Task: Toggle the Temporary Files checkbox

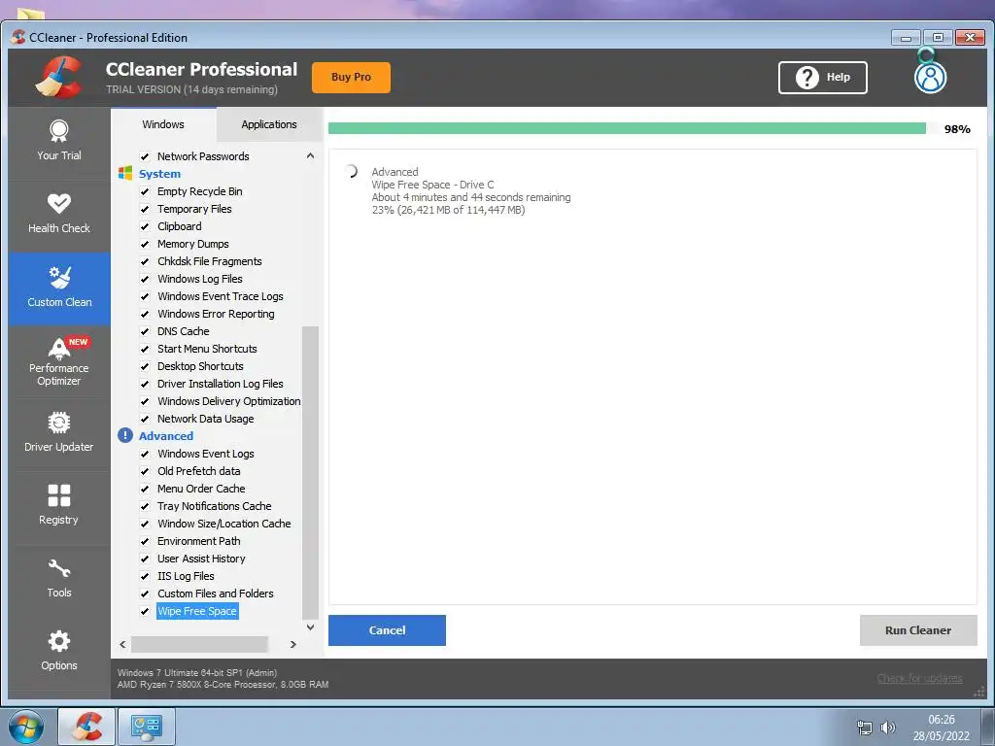Action: pos(145,210)
